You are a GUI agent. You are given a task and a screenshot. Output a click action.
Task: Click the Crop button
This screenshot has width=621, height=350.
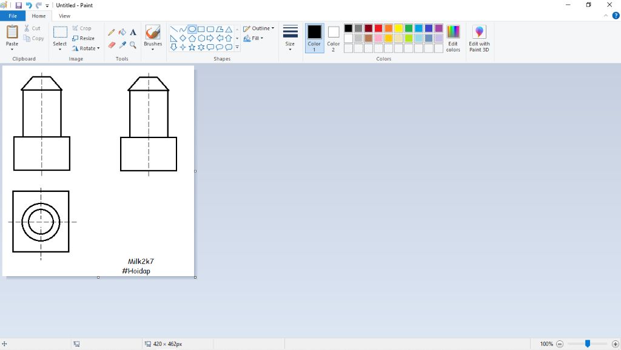pyautogui.click(x=82, y=28)
